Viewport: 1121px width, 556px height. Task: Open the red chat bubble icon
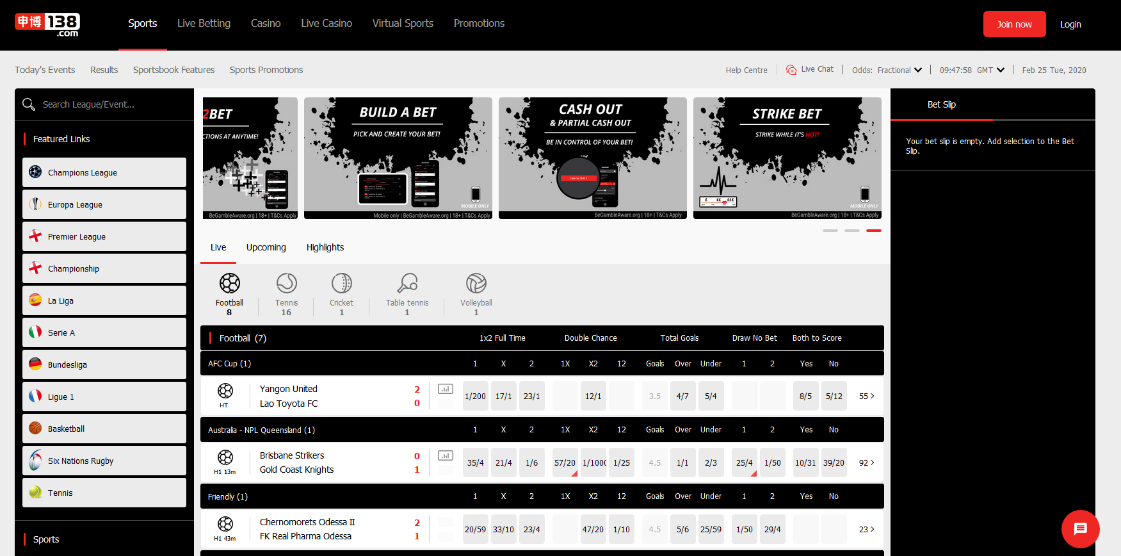[1080, 528]
